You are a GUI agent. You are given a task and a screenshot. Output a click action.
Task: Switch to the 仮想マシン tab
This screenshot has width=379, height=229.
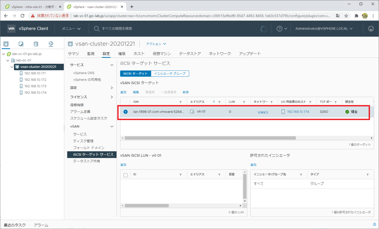162,54
